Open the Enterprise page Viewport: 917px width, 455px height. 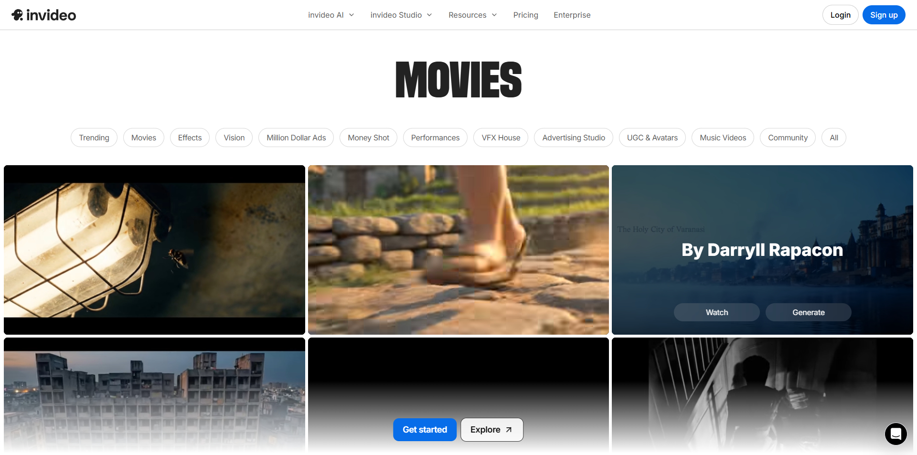coord(572,15)
